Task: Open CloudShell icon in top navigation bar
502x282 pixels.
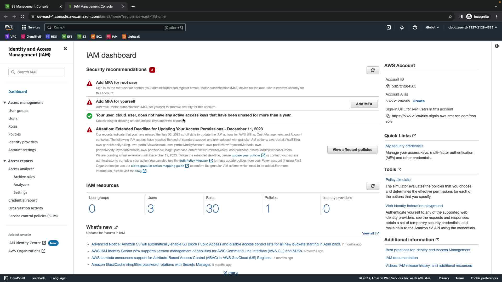Action: [389, 27]
